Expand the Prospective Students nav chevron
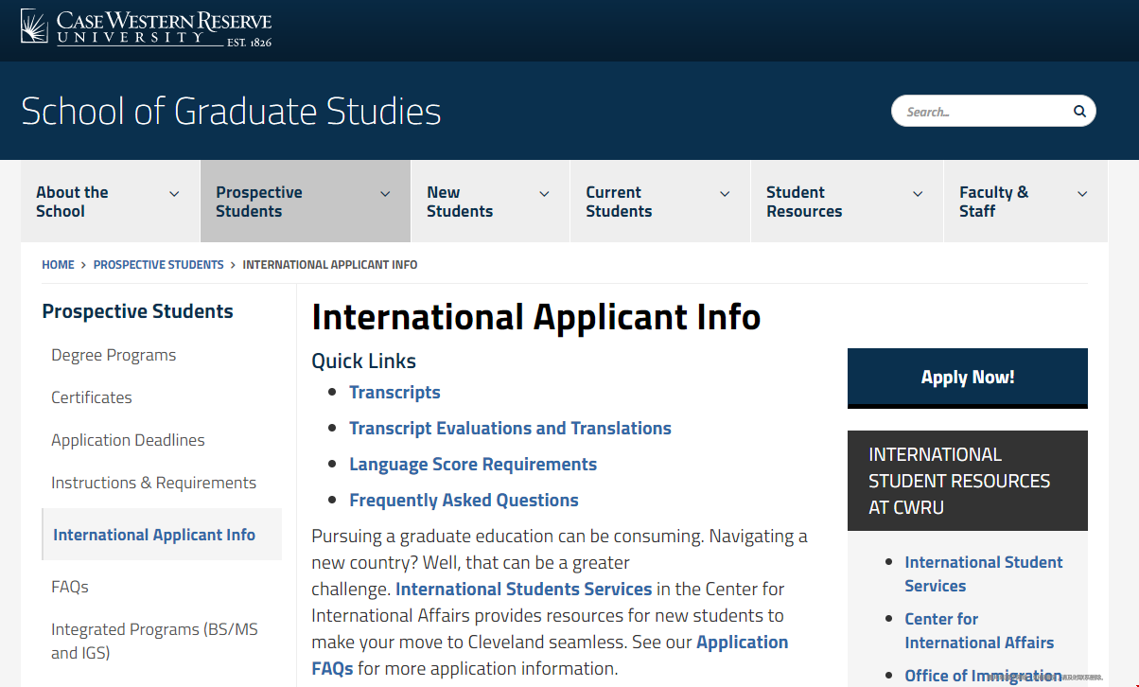The width and height of the screenshot is (1139, 687). pos(385,194)
